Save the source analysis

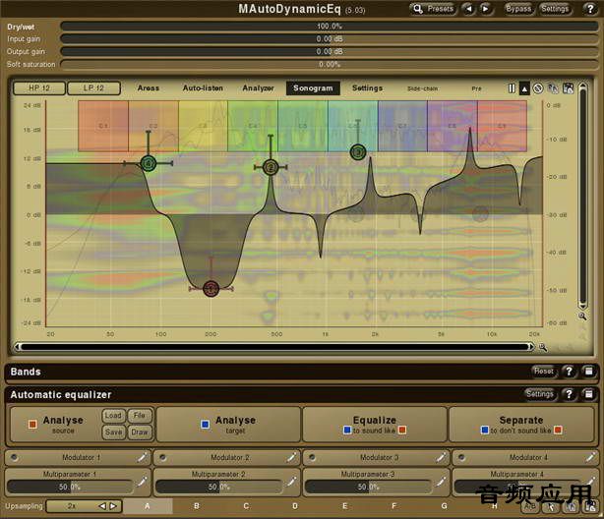pos(113,432)
